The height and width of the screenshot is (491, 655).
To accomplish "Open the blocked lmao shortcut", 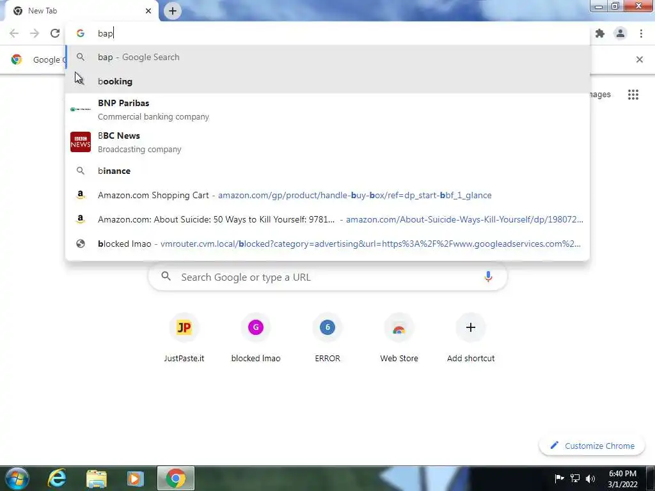I will coord(256,338).
